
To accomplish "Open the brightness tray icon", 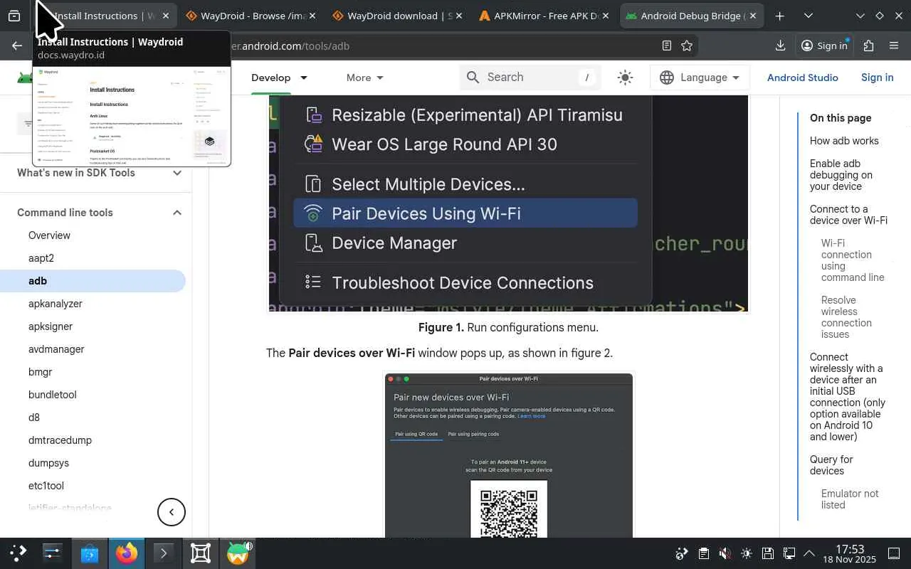I will (x=746, y=553).
